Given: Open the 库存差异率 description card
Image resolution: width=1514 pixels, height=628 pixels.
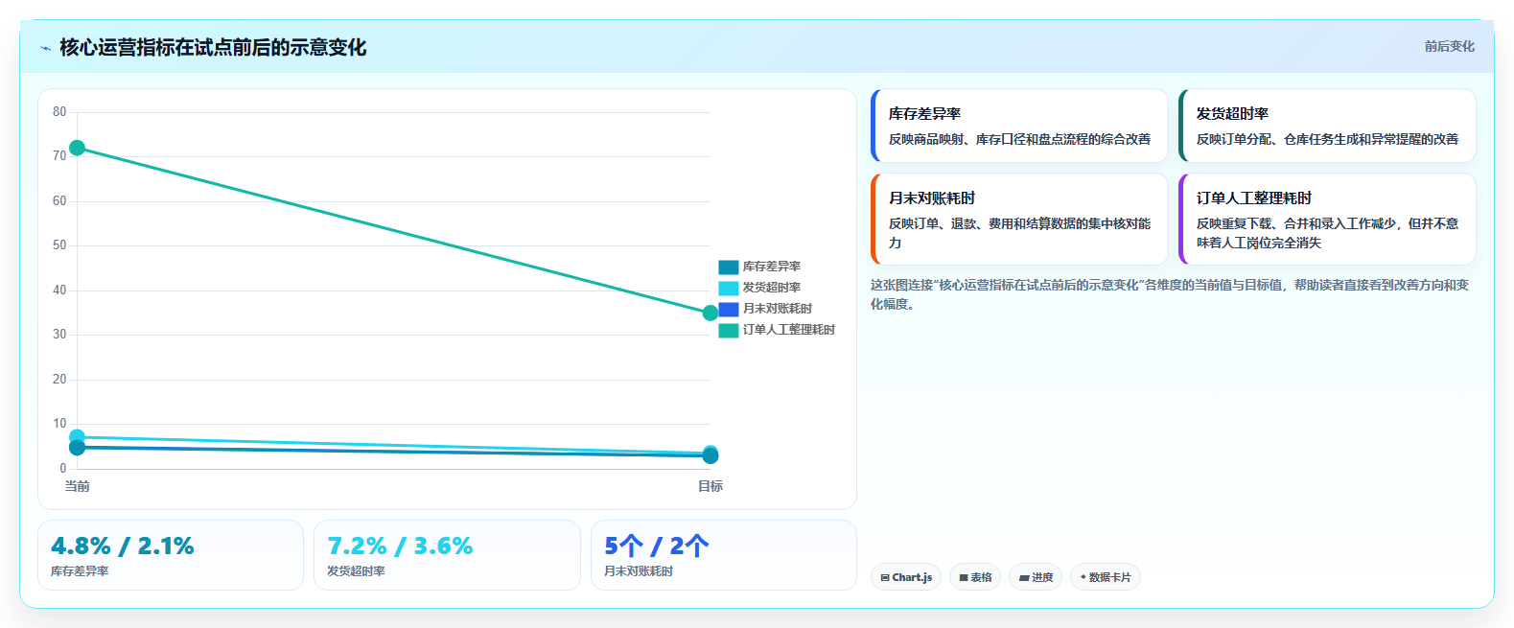Looking at the screenshot, I should [x=1019, y=126].
